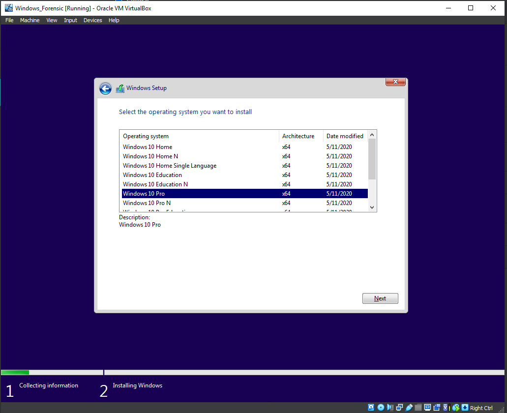The height and width of the screenshot is (413, 507).
Task: Click the display settings indicator icon
Action: (427, 408)
